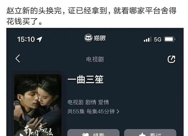Tap the 电视剧 page title

pos(95,59)
